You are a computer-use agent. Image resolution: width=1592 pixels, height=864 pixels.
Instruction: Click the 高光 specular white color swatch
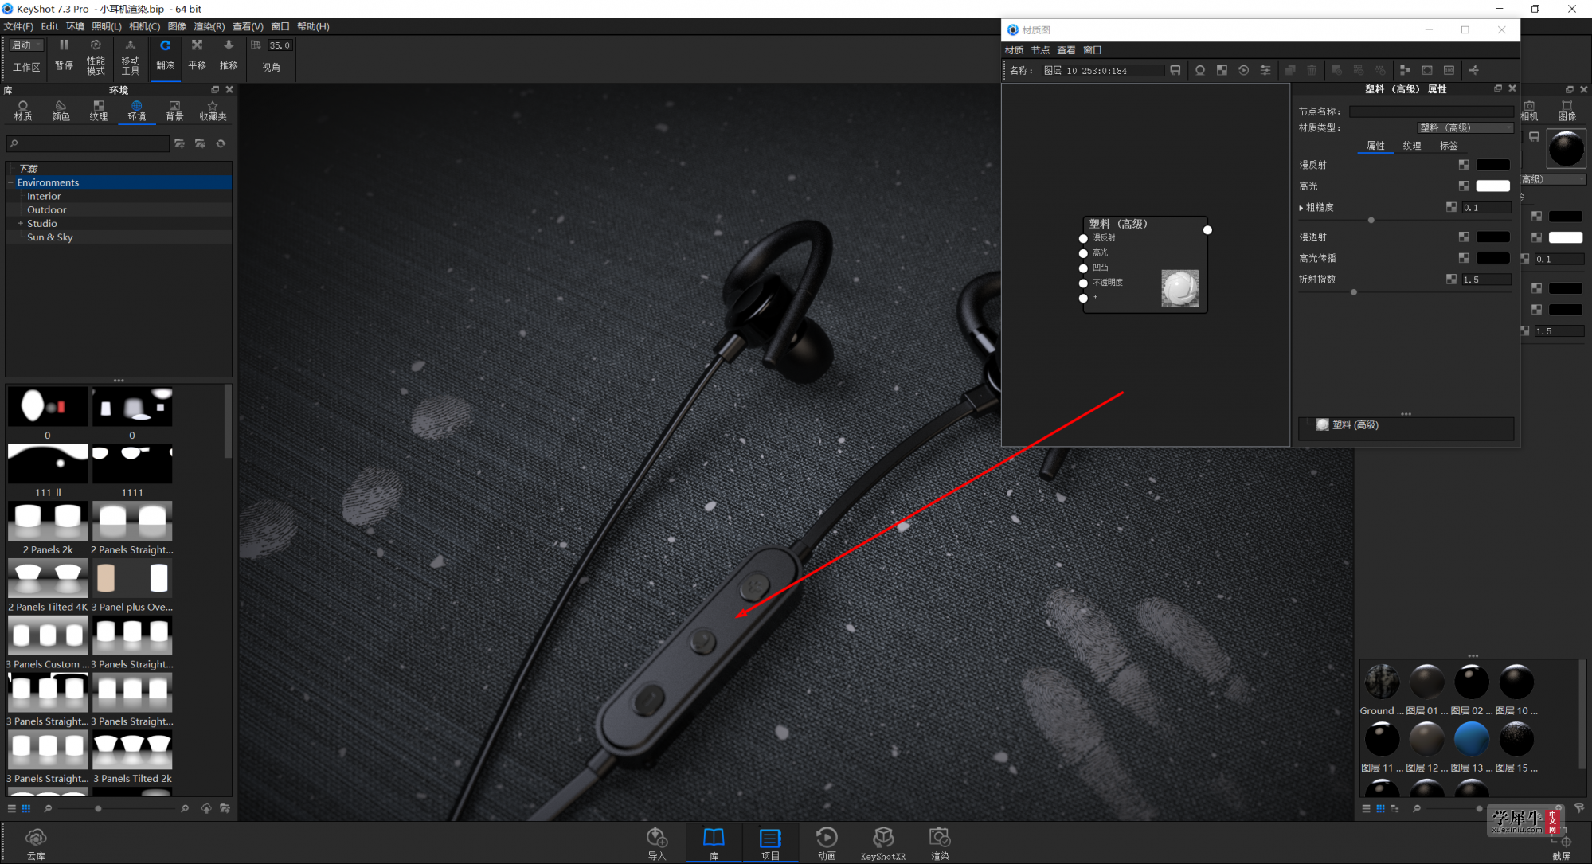click(x=1493, y=186)
